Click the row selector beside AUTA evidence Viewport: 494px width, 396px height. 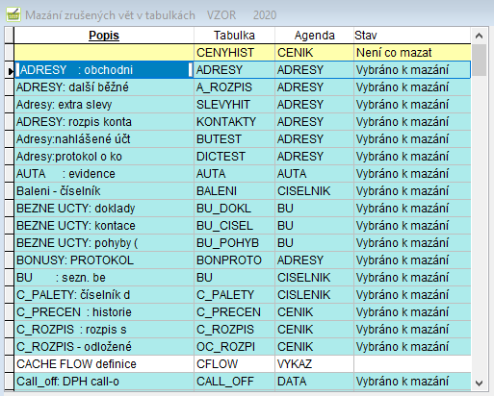click(x=10, y=174)
